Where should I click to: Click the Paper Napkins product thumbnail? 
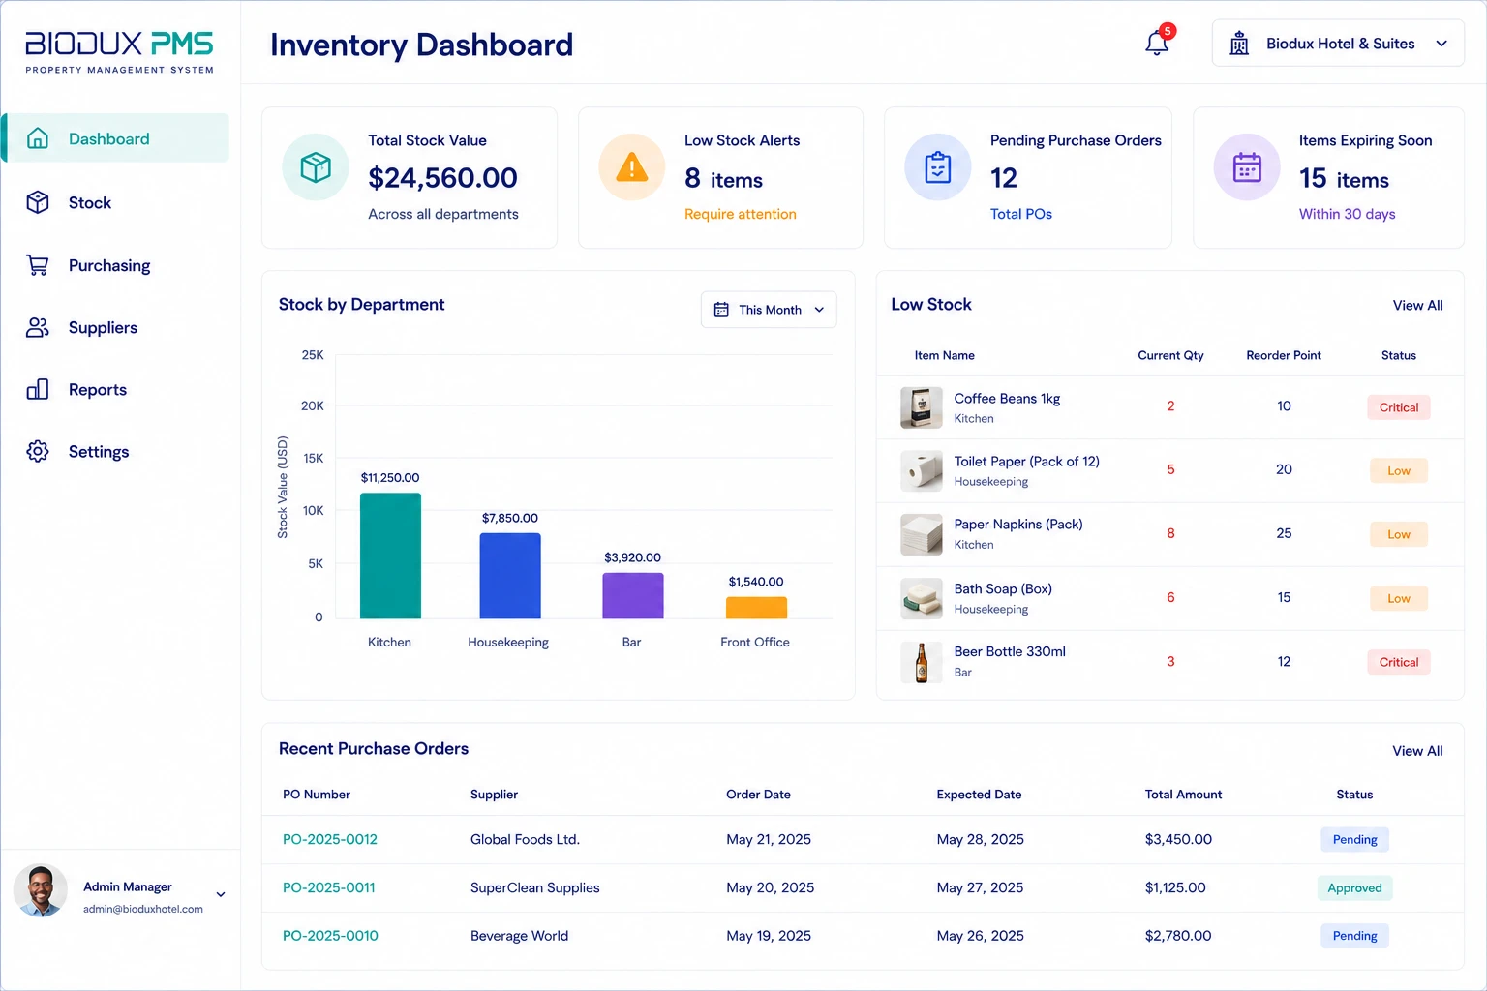click(922, 534)
